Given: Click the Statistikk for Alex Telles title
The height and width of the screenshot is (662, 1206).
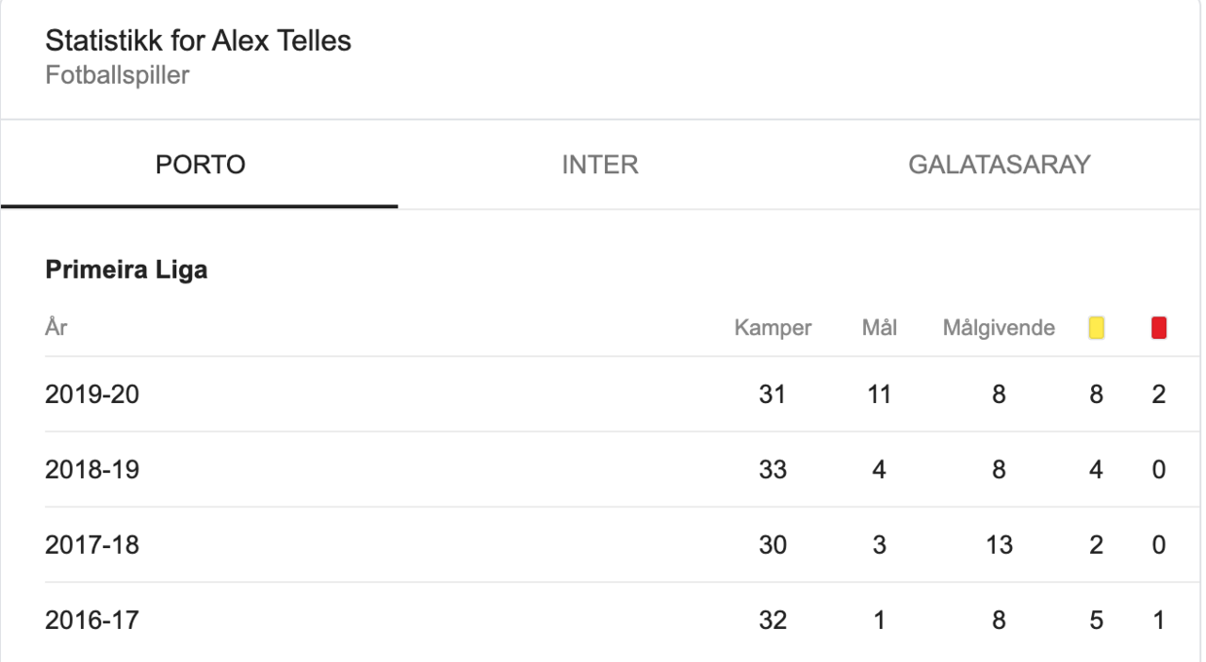Looking at the screenshot, I should coord(198,41).
